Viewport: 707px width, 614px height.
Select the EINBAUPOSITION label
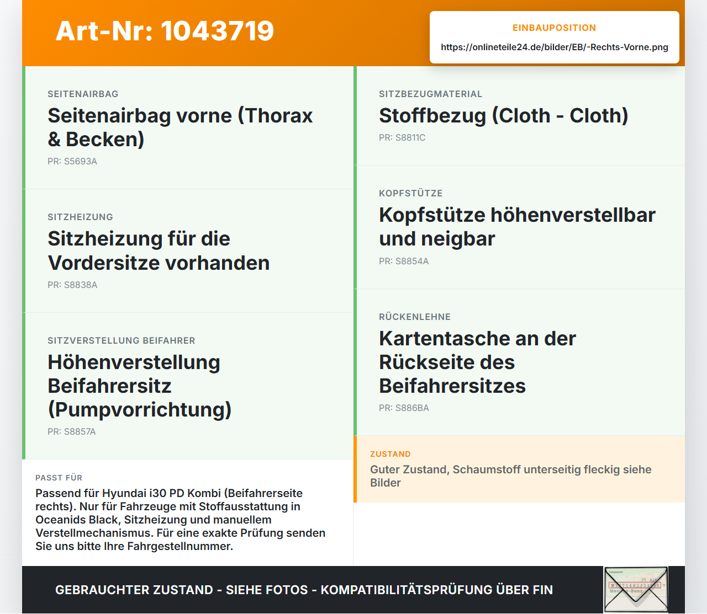point(555,28)
